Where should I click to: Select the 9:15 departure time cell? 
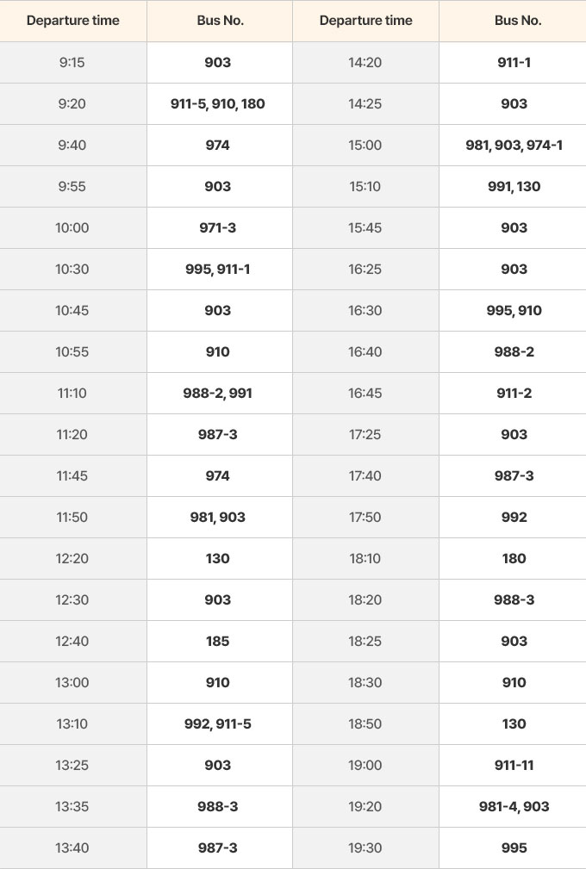pos(73,63)
